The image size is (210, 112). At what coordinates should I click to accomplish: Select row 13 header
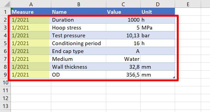(5, 106)
